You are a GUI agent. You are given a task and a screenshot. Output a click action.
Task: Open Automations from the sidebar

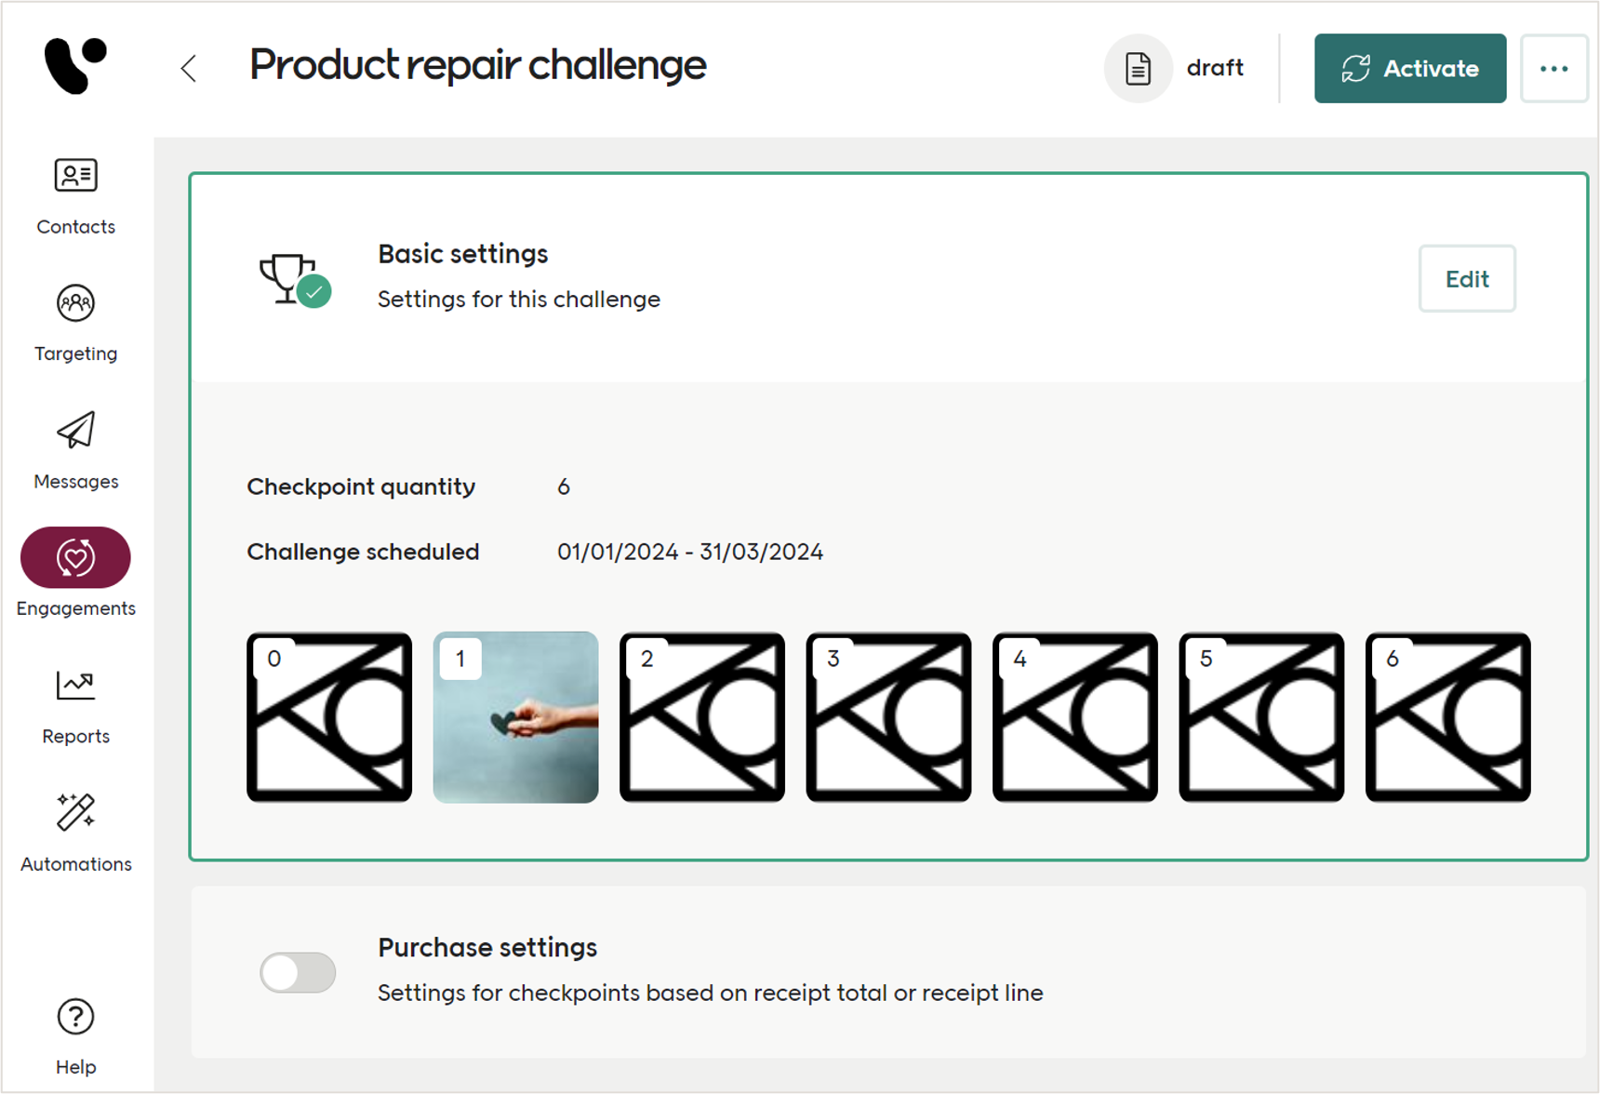click(x=75, y=833)
